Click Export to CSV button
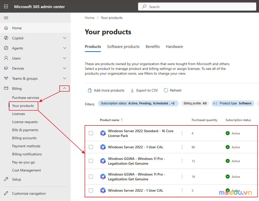Image resolution: width=259 pixels, height=201 pixels. (144, 90)
